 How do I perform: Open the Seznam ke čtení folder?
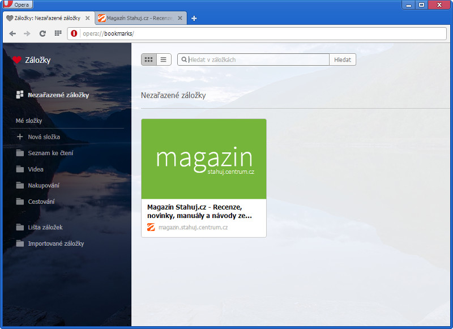coord(50,153)
